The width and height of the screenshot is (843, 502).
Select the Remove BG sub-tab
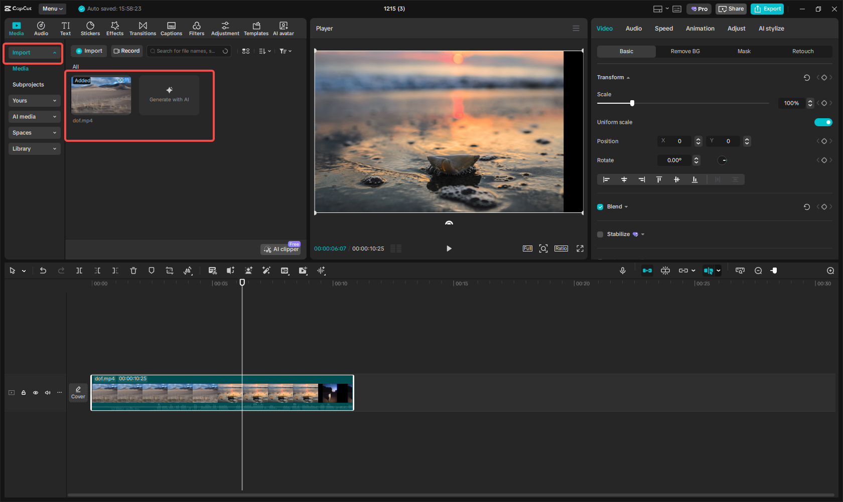pyautogui.click(x=685, y=52)
